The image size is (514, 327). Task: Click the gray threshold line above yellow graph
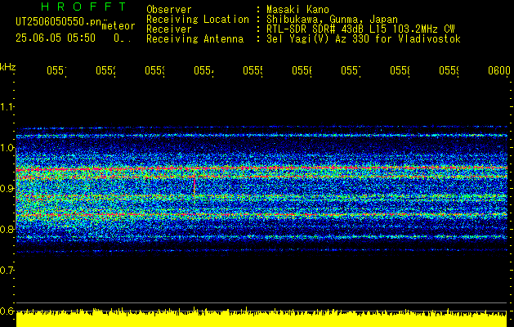click(x=261, y=302)
